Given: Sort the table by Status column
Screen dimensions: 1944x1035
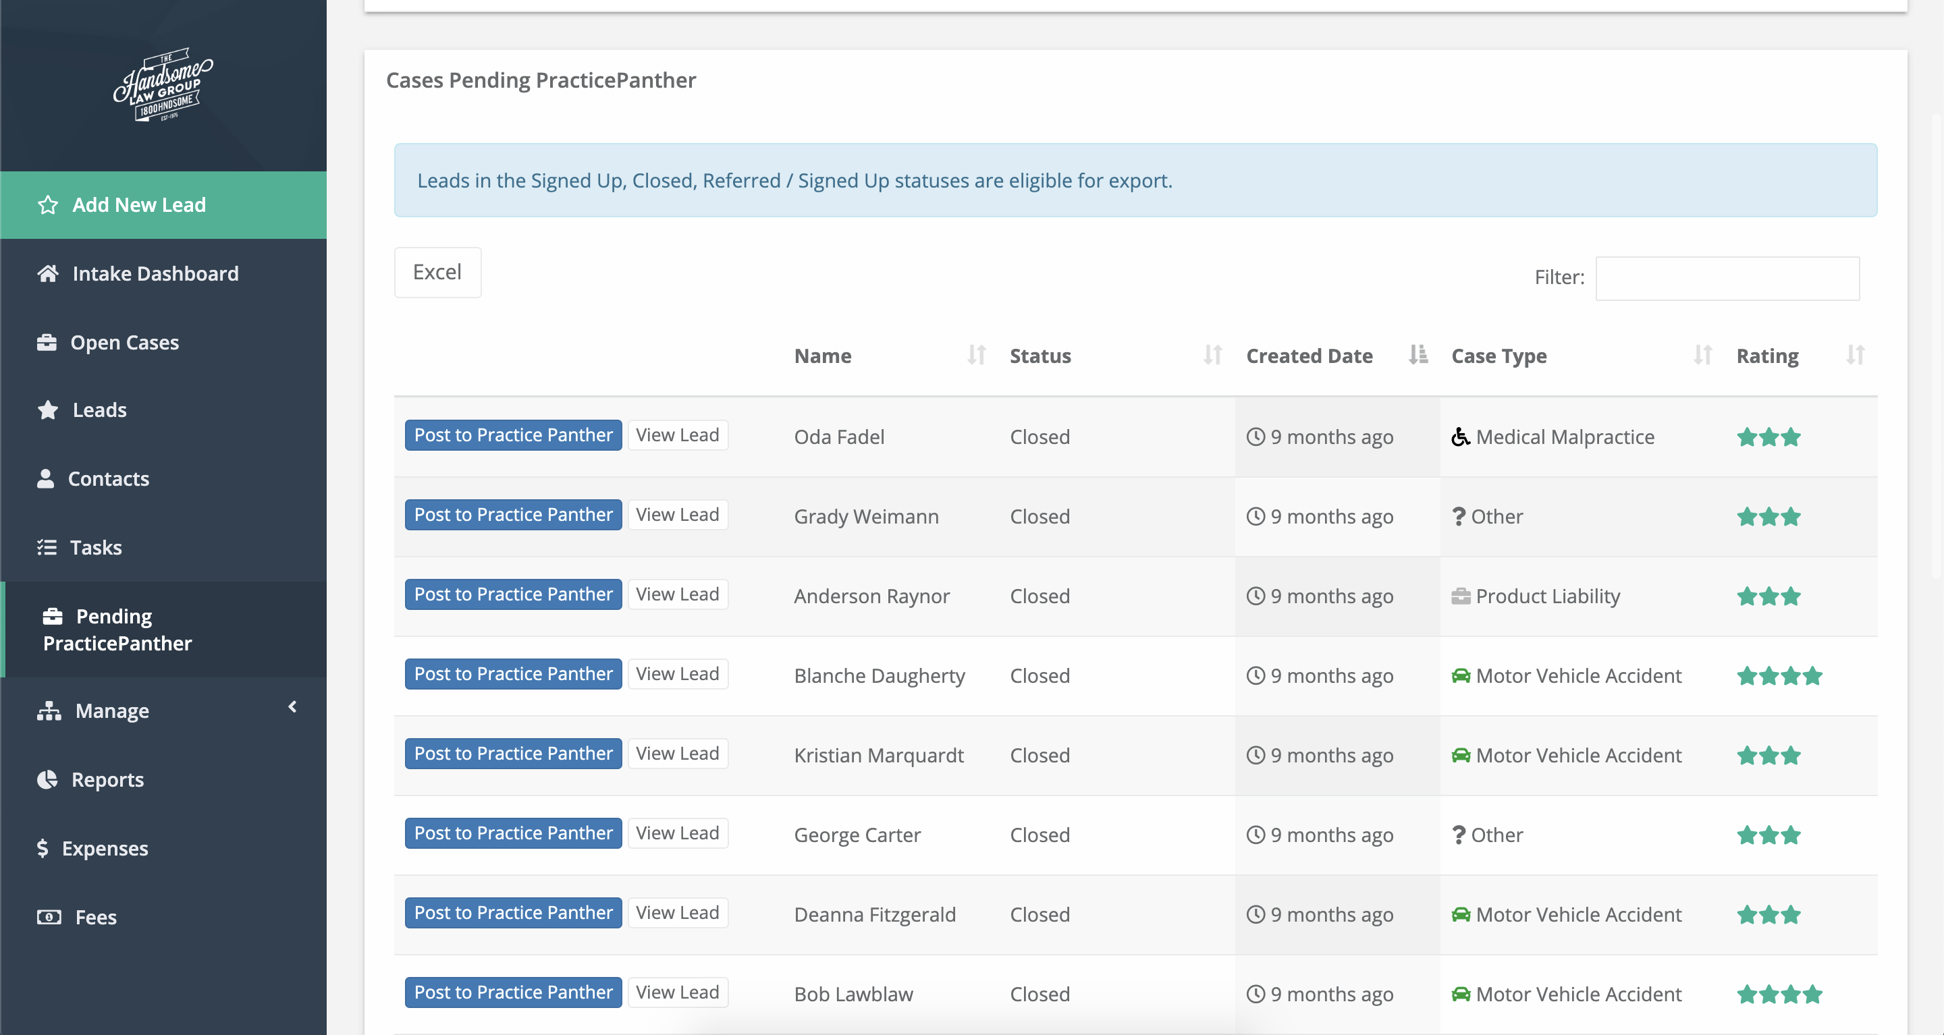Looking at the screenshot, I should pos(1117,356).
